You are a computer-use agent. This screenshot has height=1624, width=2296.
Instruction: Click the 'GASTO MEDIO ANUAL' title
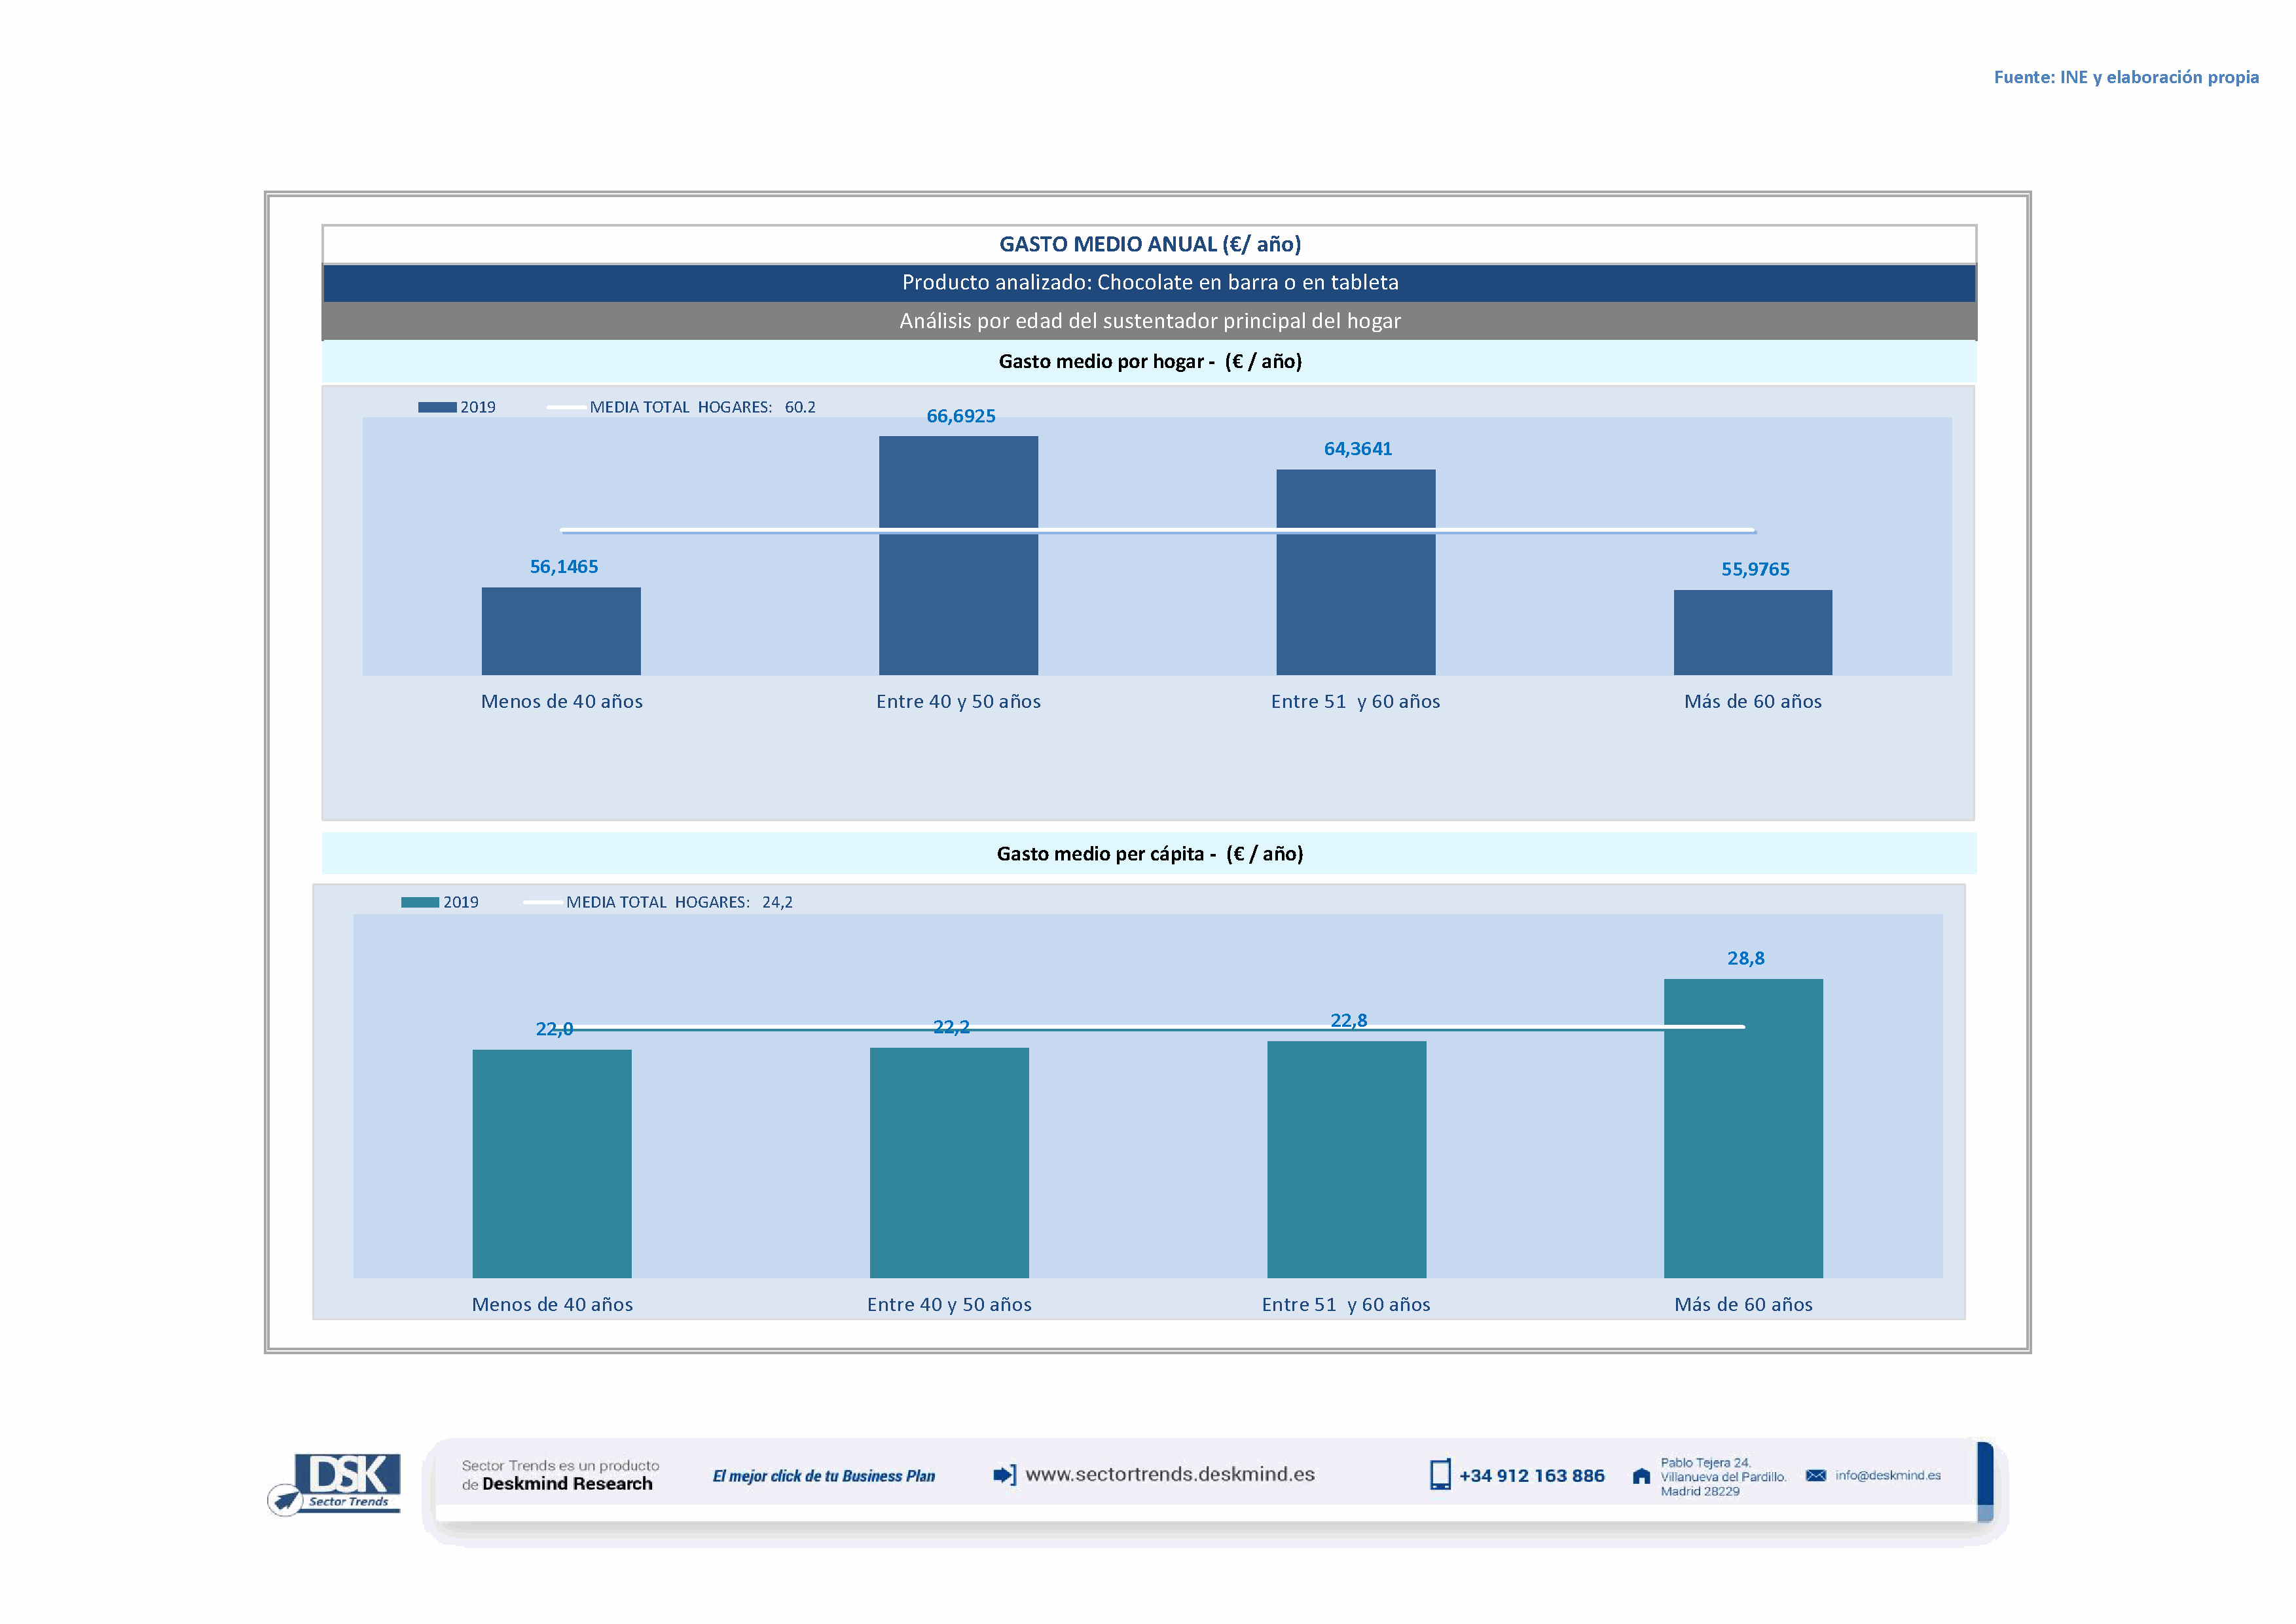(1149, 244)
